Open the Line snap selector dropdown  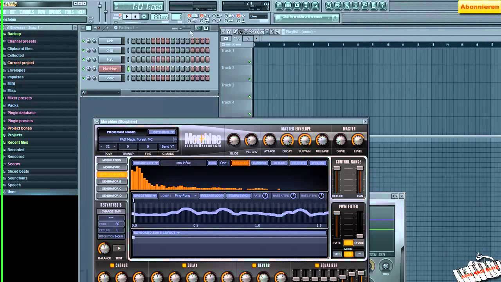point(259,16)
